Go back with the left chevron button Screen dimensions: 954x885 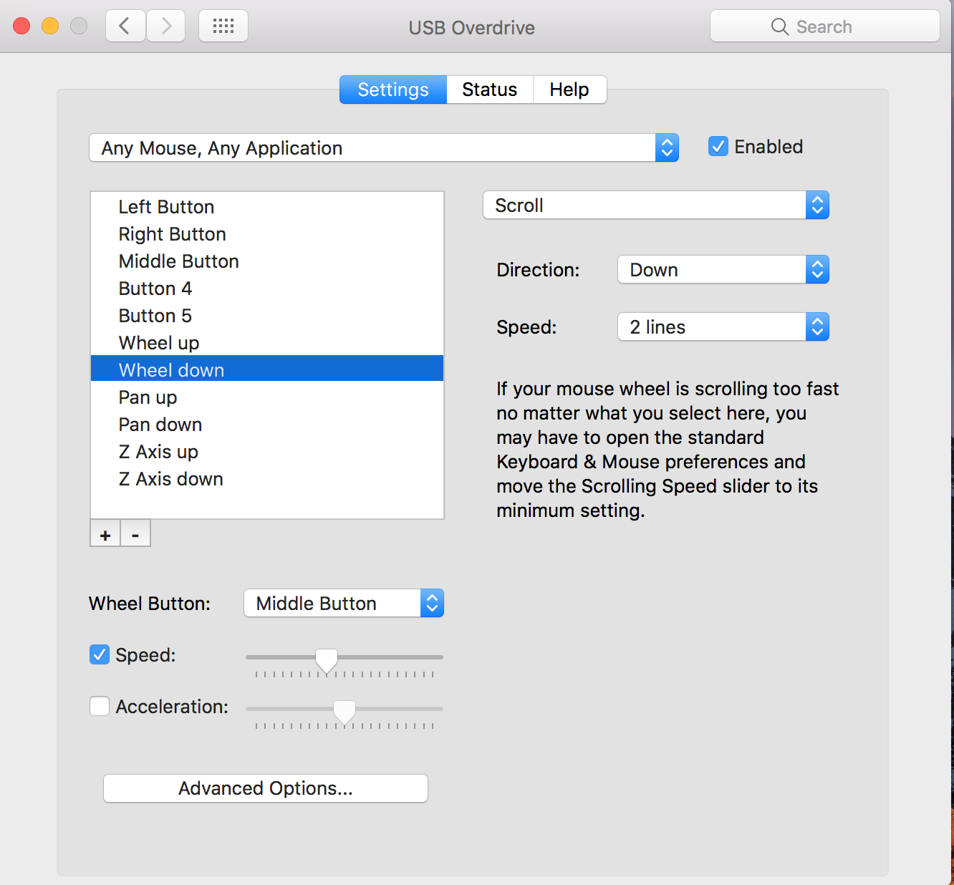pyautogui.click(x=125, y=26)
